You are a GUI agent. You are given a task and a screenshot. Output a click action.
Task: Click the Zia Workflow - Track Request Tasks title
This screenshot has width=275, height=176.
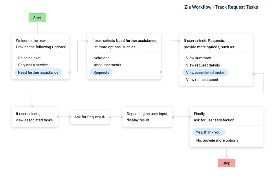coord(221,7)
